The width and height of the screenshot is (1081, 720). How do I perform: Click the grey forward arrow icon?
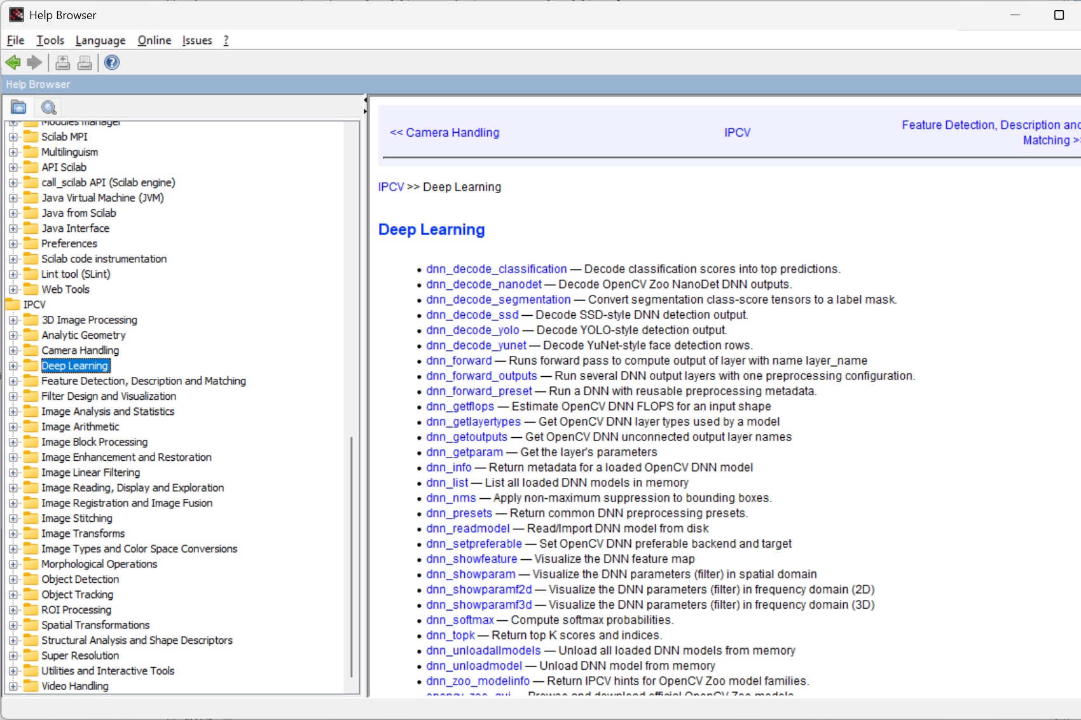point(34,62)
